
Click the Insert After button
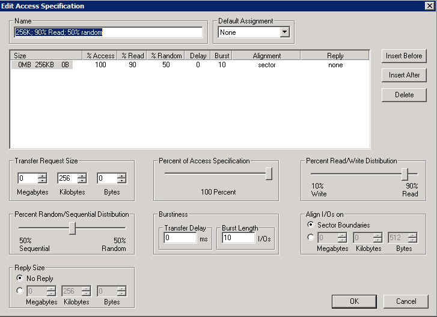[x=404, y=75]
